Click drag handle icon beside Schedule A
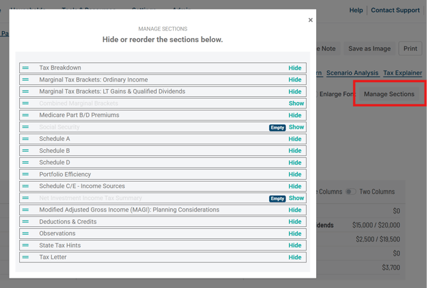The width and height of the screenshot is (427, 288). [25, 139]
